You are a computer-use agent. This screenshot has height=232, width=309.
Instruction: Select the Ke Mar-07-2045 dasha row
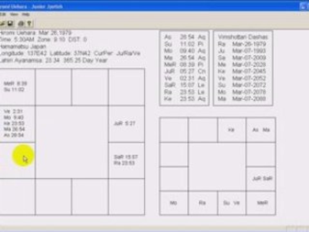(x=242, y=71)
